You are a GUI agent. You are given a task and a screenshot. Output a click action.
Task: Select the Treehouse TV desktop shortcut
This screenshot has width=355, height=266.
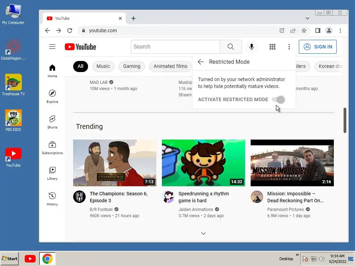coord(14,85)
